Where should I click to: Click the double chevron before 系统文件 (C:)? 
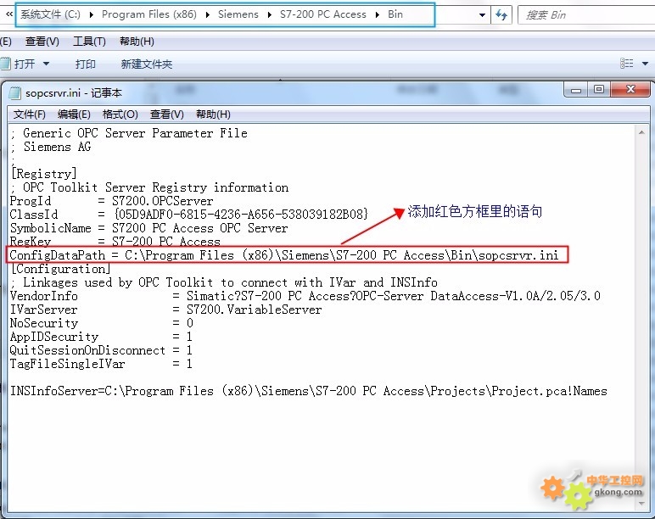8,14
